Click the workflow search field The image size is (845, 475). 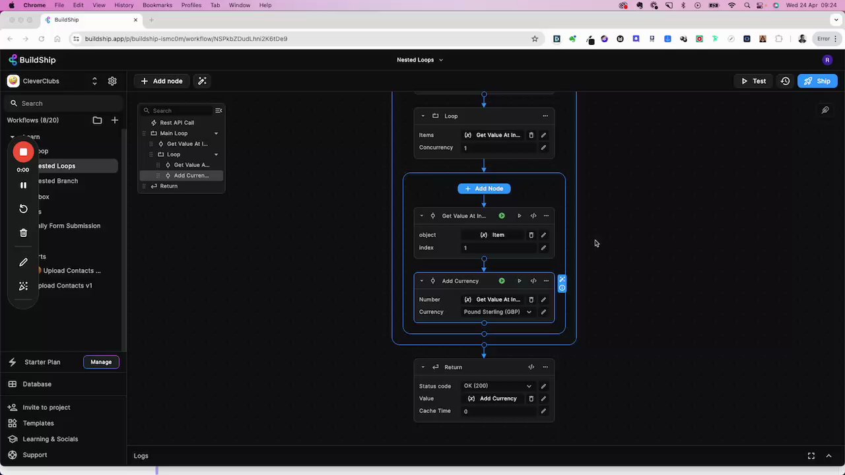click(x=63, y=103)
